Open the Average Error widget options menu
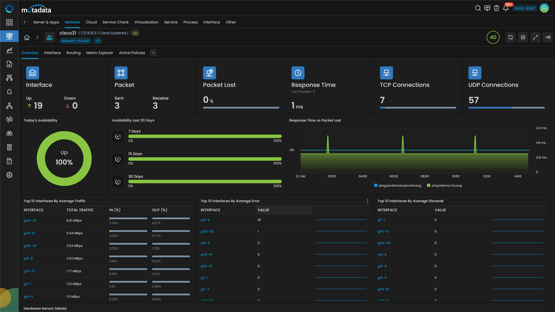 [x=367, y=201]
